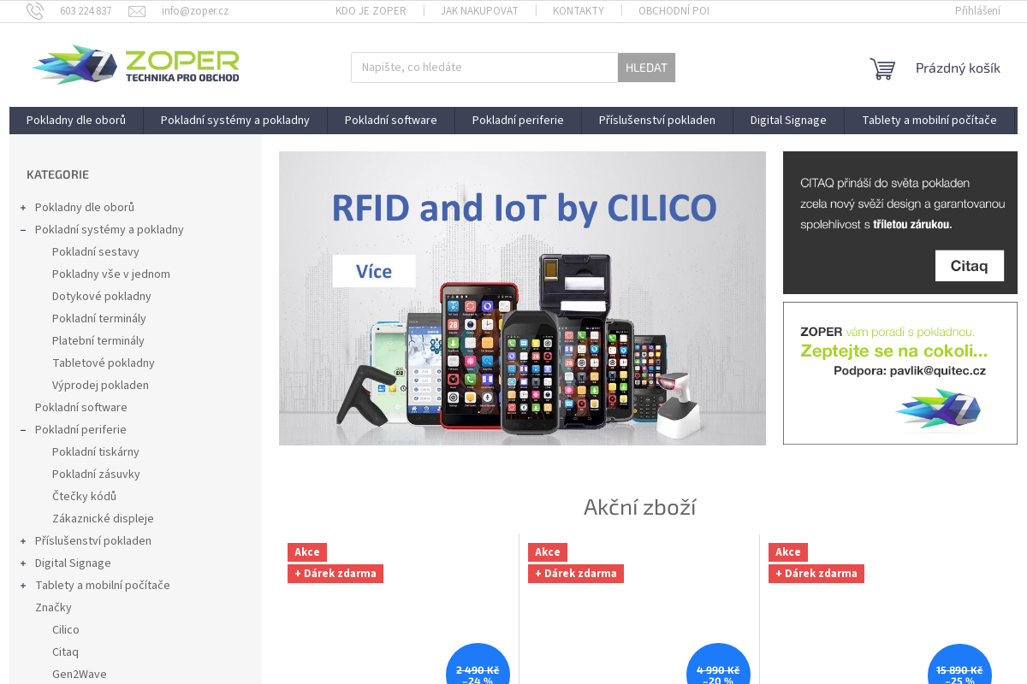1027x684 pixels.
Task: Focus the search input field
Action: click(484, 68)
